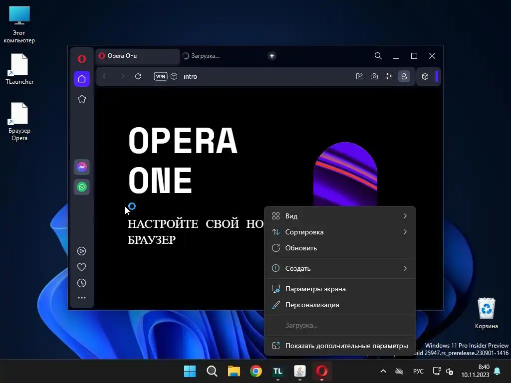
Task: Open the extensions cube icon at toolbar end
Action: pyautogui.click(x=425, y=76)
